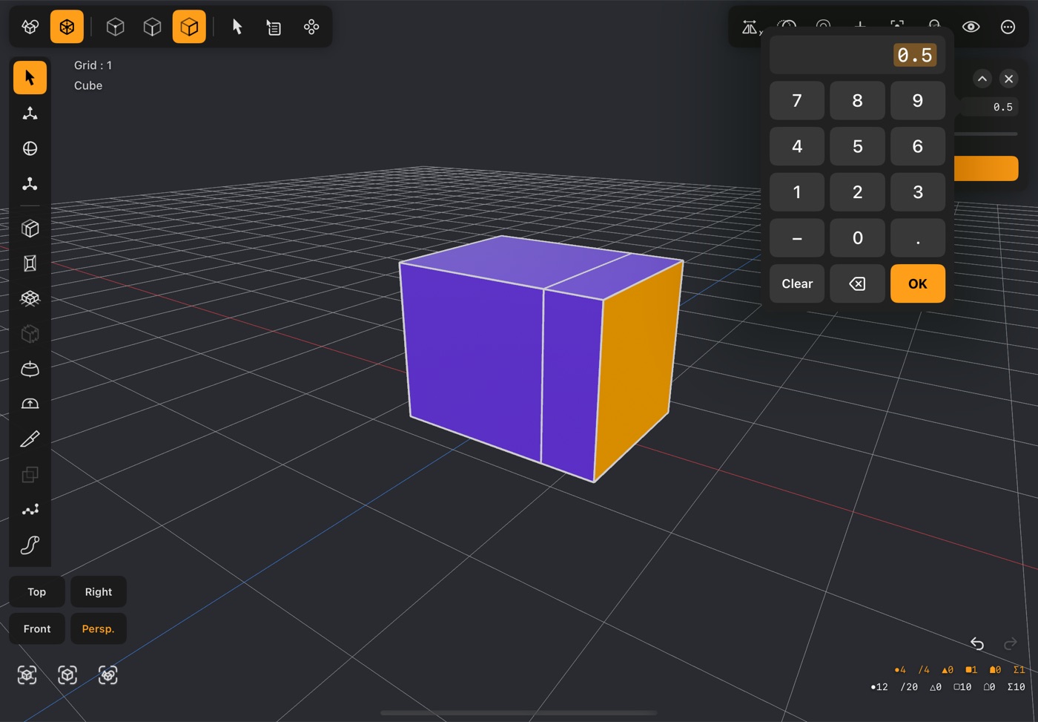Select the knife cut tool
Image resolution: width=1038 pixels, height=722 pixels.
click(30, 439)
